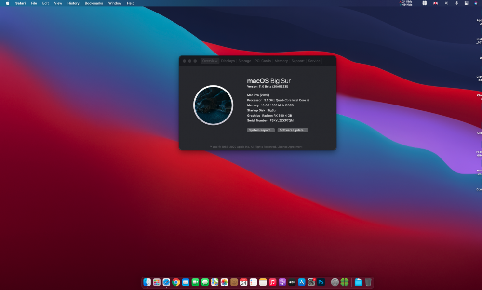Click the Software Update button

(x=293, y=130)
